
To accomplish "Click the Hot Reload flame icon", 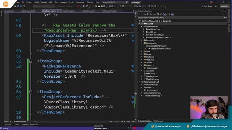I will click(x=78, y=6).
